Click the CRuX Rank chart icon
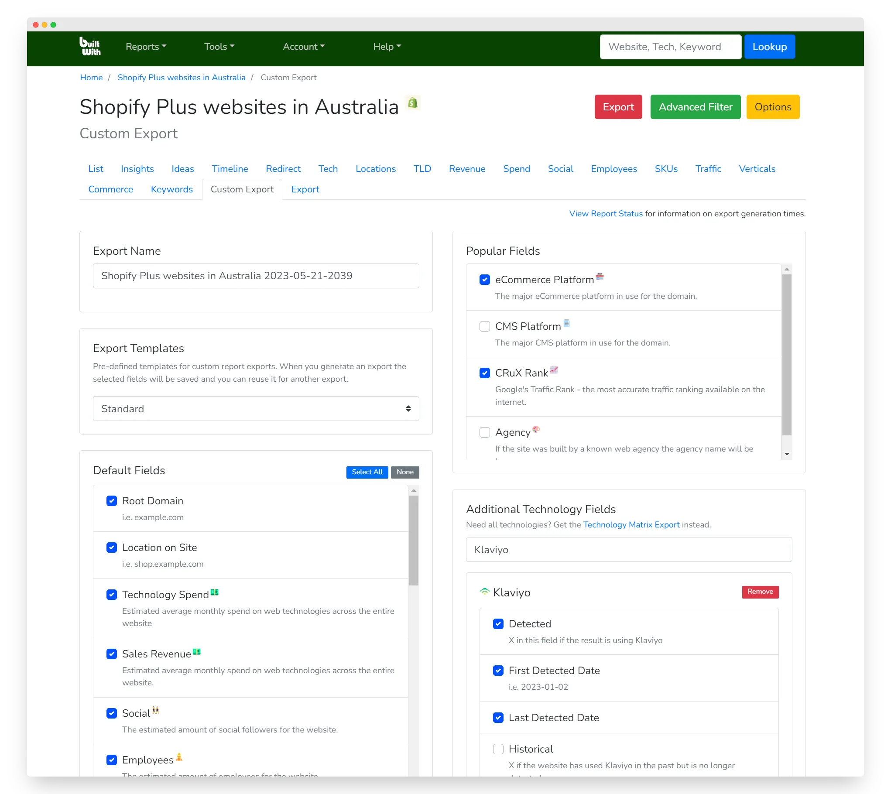 coord(554,370)
